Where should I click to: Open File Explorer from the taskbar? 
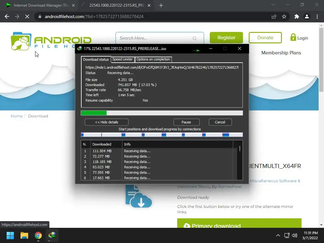click(24, 235)
